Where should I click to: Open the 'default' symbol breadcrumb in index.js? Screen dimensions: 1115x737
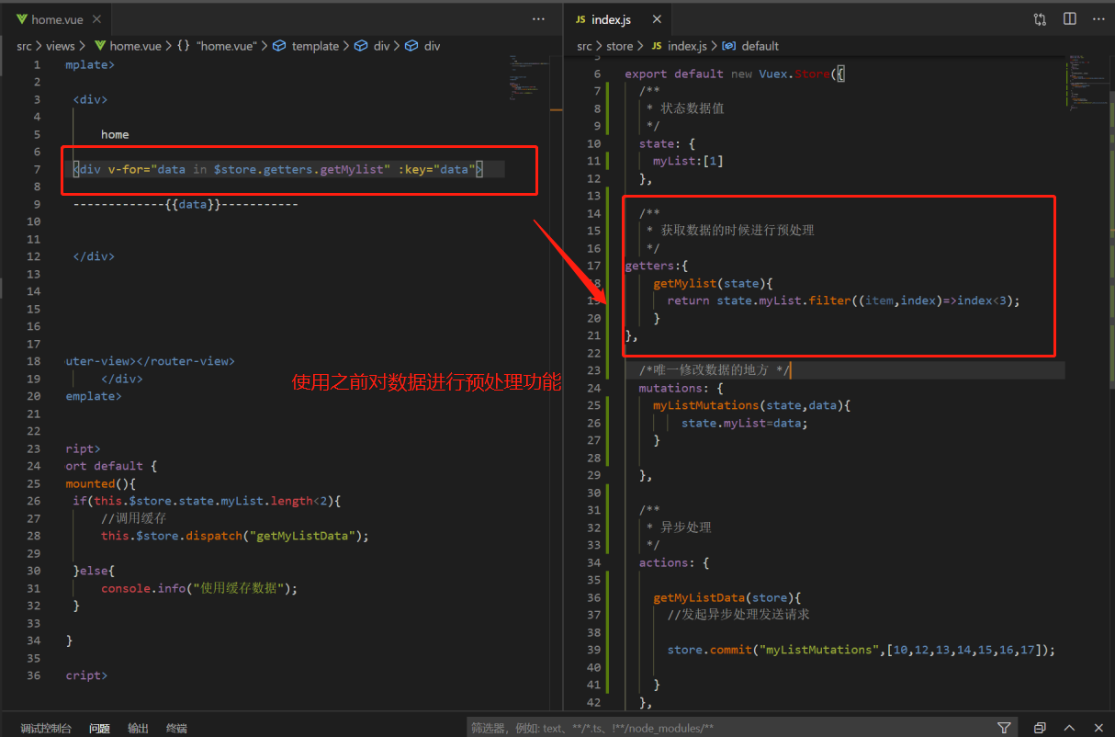click(x=760, y=46)
